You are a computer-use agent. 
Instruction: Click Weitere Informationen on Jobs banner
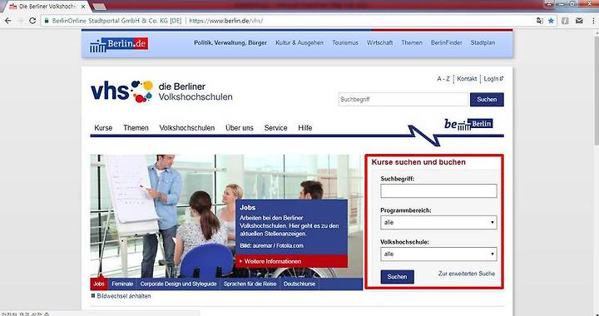pos(292,261)
